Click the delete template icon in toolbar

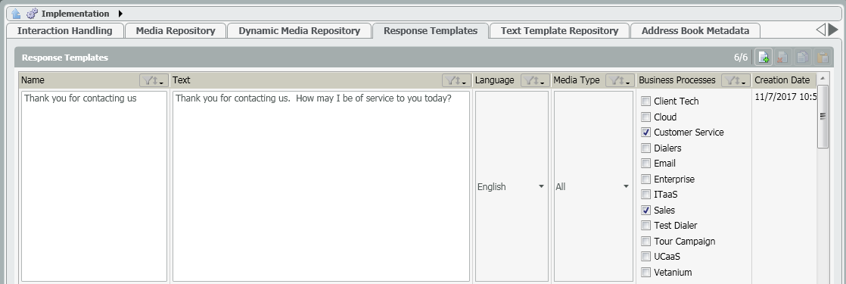coord(783,58)
